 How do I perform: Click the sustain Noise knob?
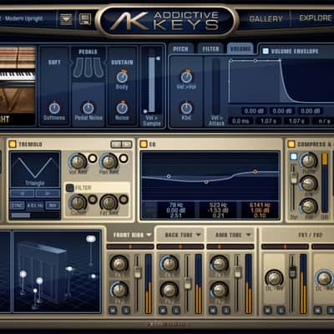click(122, 108)
